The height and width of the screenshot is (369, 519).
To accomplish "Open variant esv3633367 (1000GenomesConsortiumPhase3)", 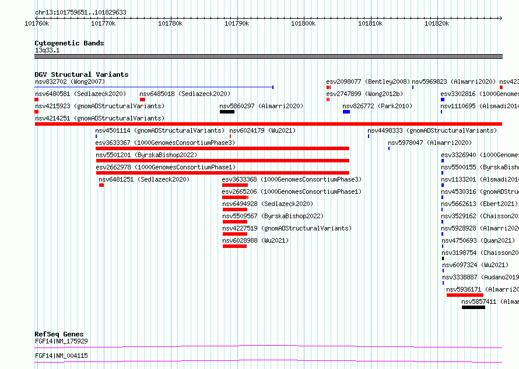I will coord(165,143).
